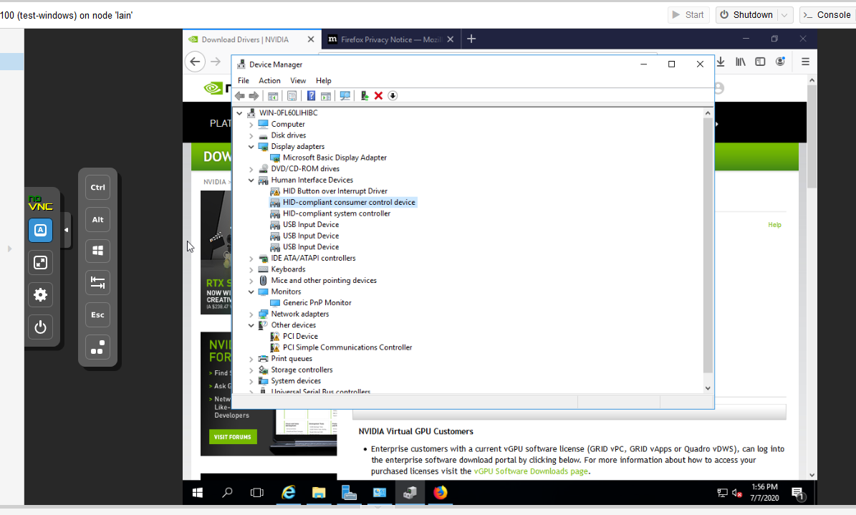Click the noVNC fullscreen button
The width and height of the screenshot is (856, 515).
40,263
